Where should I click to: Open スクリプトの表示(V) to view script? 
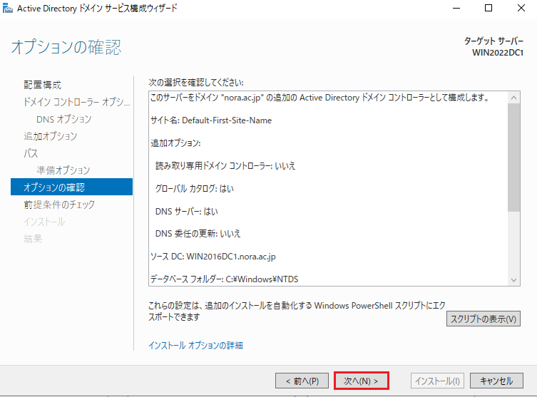[x=484, y=319]
